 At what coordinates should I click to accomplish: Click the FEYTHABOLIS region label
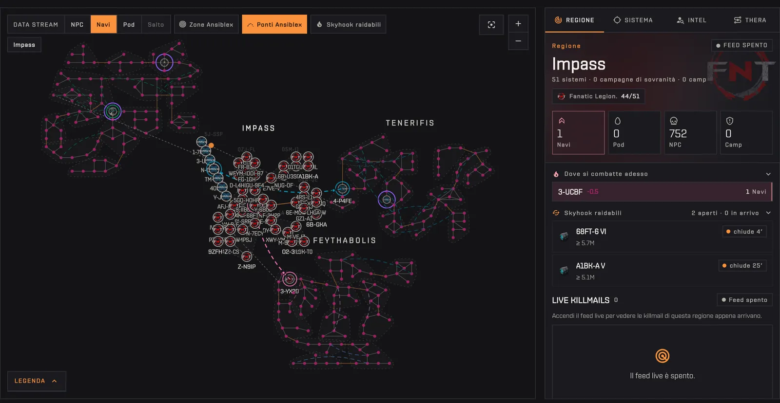click(344, 240)
